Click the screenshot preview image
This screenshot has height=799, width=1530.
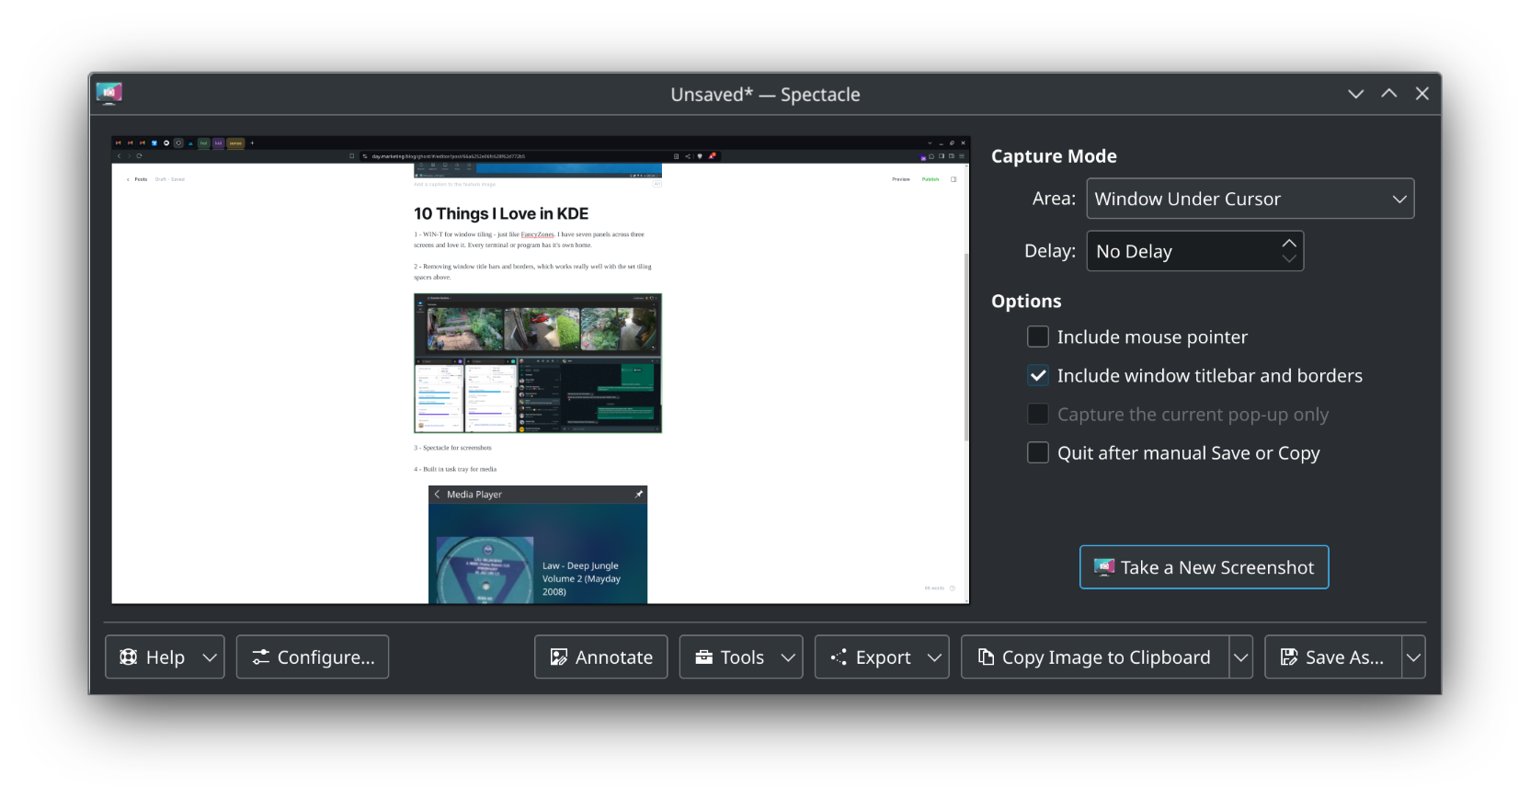point(541,370)
